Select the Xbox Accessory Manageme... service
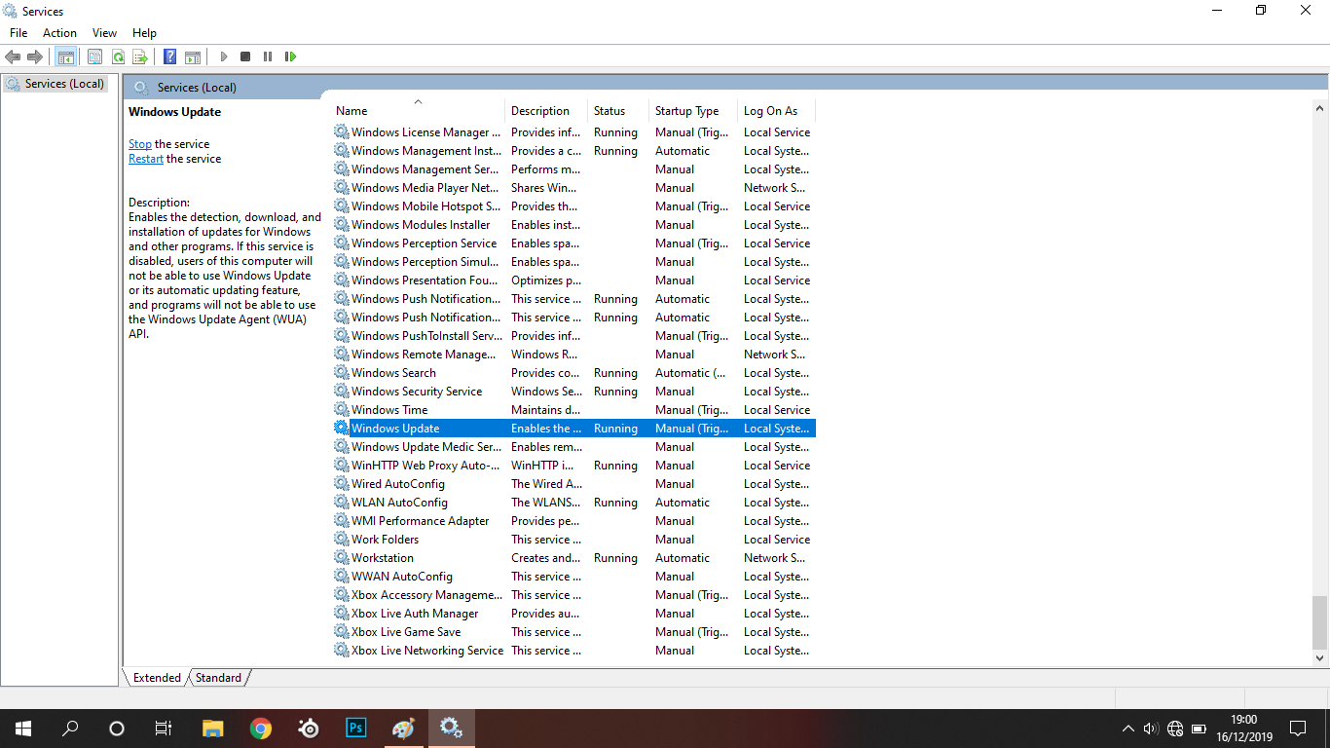 coord(573,595)
